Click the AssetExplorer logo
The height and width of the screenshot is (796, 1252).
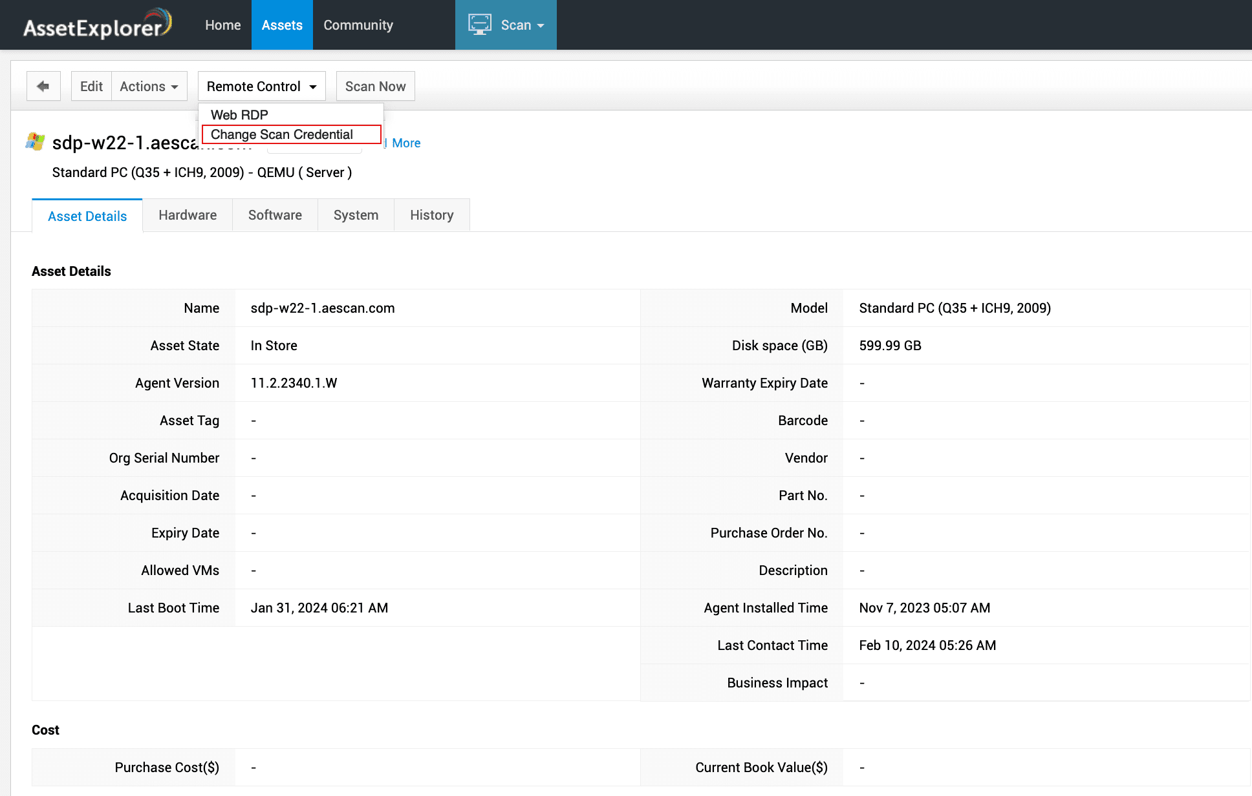point(98,25)
